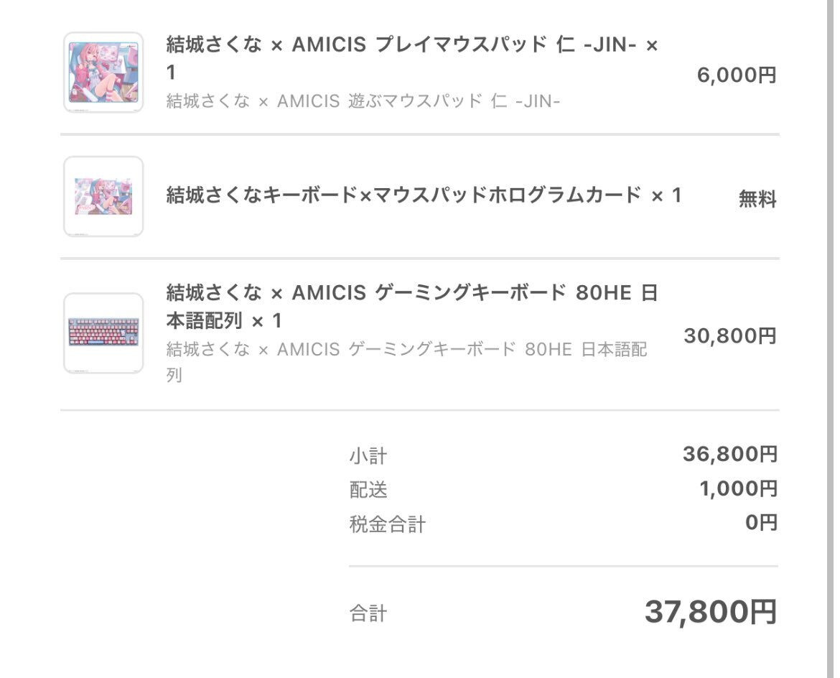The image size is (840, 678).
Task: Open the 80HE keyboard product thumbnail
Action: [103, 333]
